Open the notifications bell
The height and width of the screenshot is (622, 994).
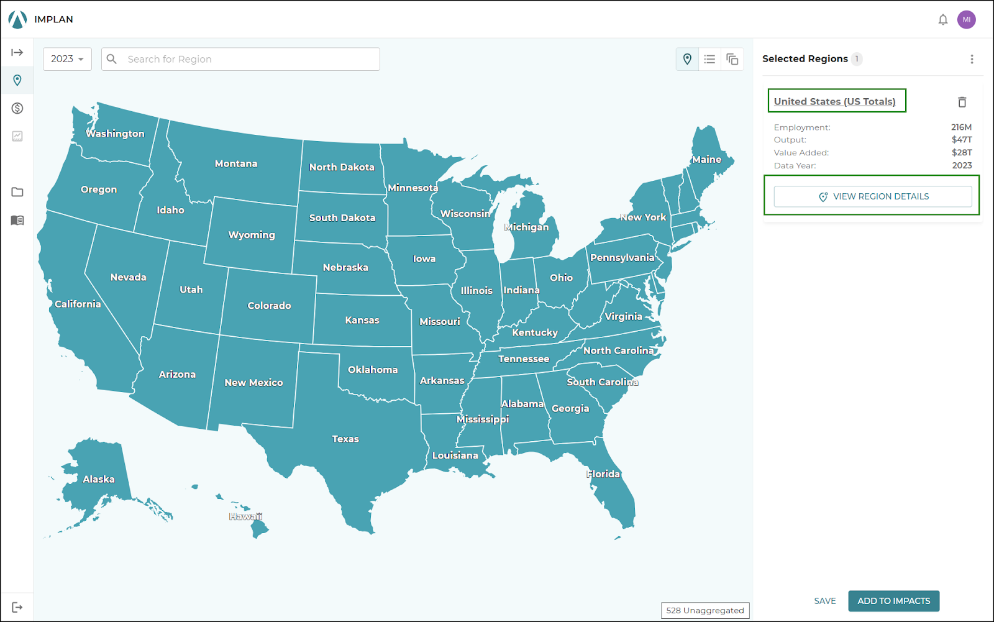[x=942, y=20]
